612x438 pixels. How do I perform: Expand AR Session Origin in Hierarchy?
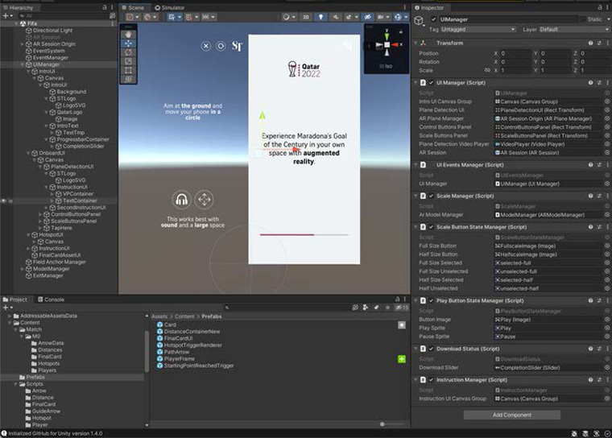[23, 44]
